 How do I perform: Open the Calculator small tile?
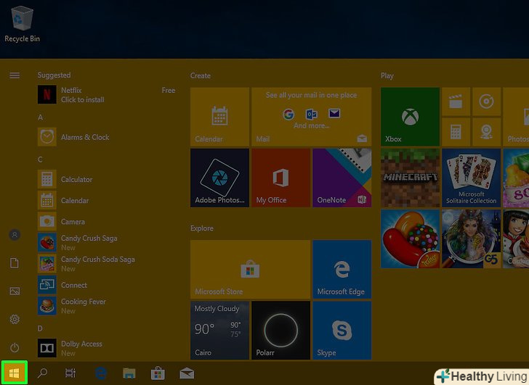click(456, 132)
